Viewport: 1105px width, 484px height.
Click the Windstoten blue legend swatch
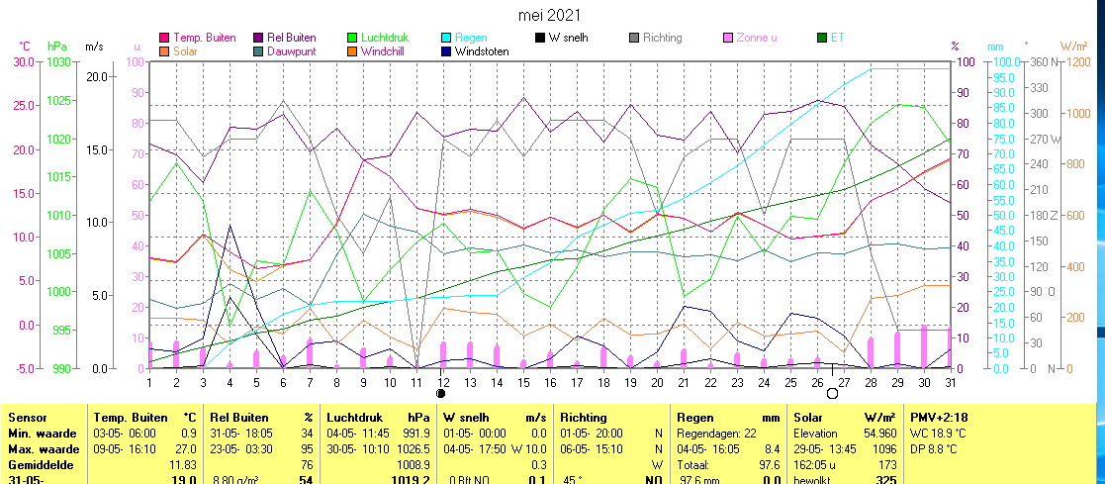point(445,51)
